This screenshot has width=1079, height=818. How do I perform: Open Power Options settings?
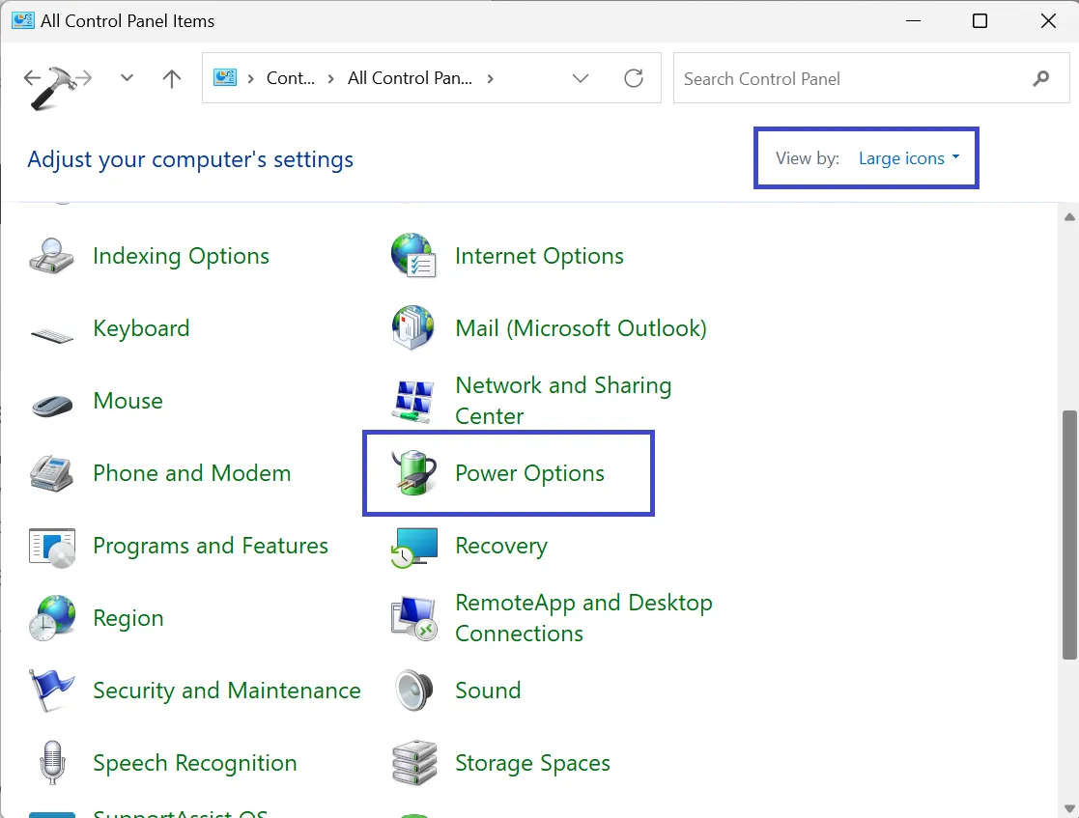pos(529,473)
